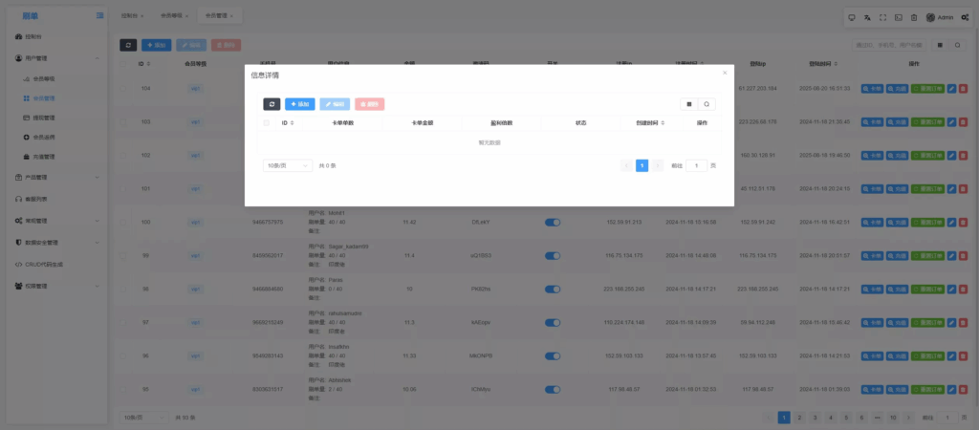Enter fullscreen using the top bar icon
The width and height of the screenshot is (979, 430).
pos(882,17)
